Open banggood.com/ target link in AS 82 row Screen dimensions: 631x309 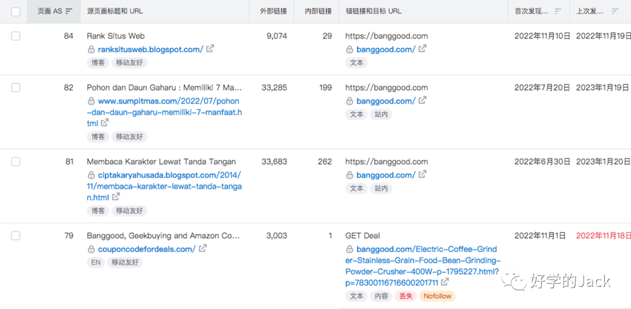click(x=386, y=101)
